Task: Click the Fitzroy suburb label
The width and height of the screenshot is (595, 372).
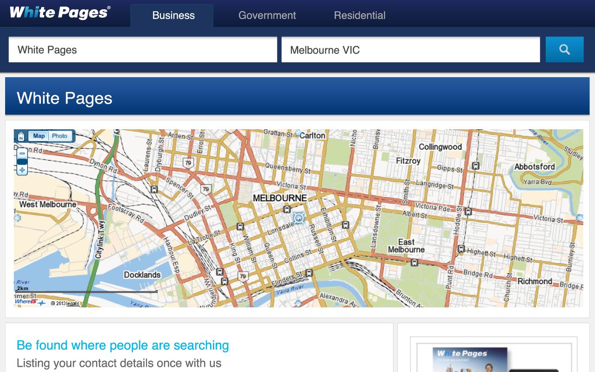Action: [x=408, y=161]
